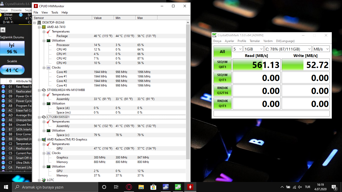Launch Opera browser from the taskbar
This screenshot has width=342, height=192.
pyautogui.click(x=129, y=187)
